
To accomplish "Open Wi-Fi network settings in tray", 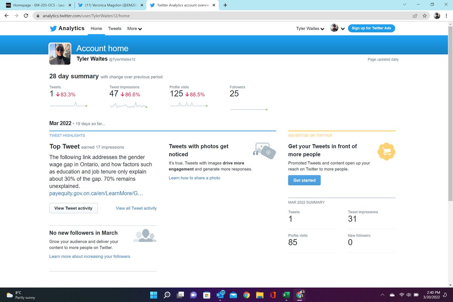I will pyautogui.click(x=402, y=294).
